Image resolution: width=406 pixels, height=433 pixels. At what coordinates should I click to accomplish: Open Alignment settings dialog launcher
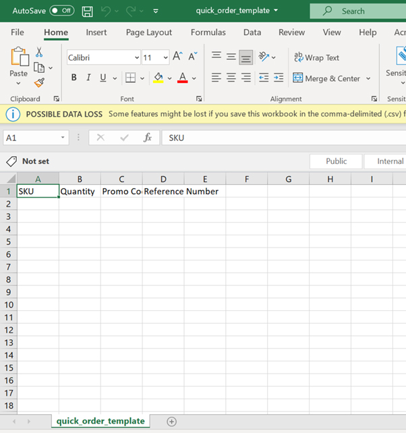coord(374,98)
